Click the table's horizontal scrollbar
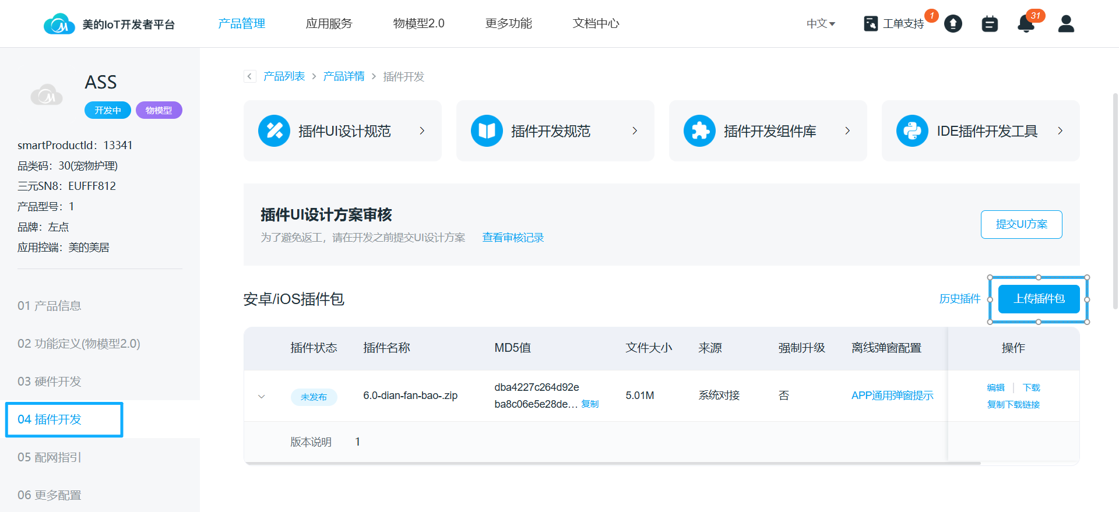The image size is (1119, 512). [612, 463]
